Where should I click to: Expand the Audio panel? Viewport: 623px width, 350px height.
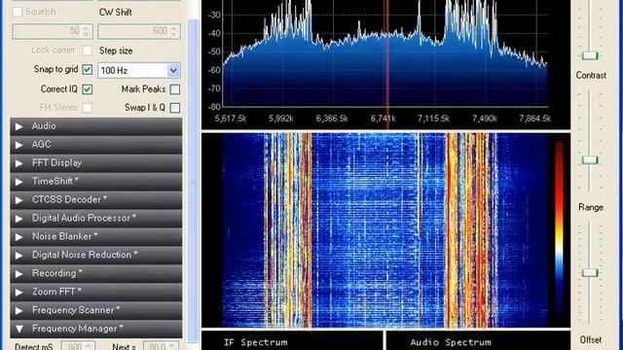(x=96, y=126)
